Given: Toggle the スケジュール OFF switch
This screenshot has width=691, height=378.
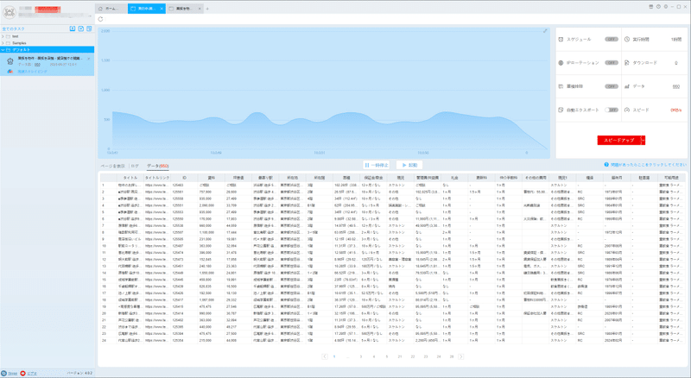Looking at the screenshot, I should tap(612, 39).
